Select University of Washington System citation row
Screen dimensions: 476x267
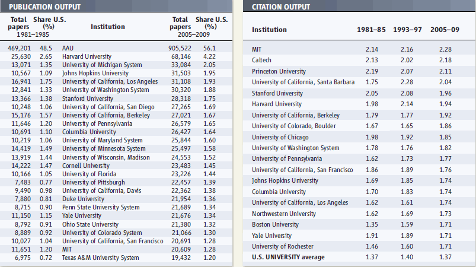point(295,148)
